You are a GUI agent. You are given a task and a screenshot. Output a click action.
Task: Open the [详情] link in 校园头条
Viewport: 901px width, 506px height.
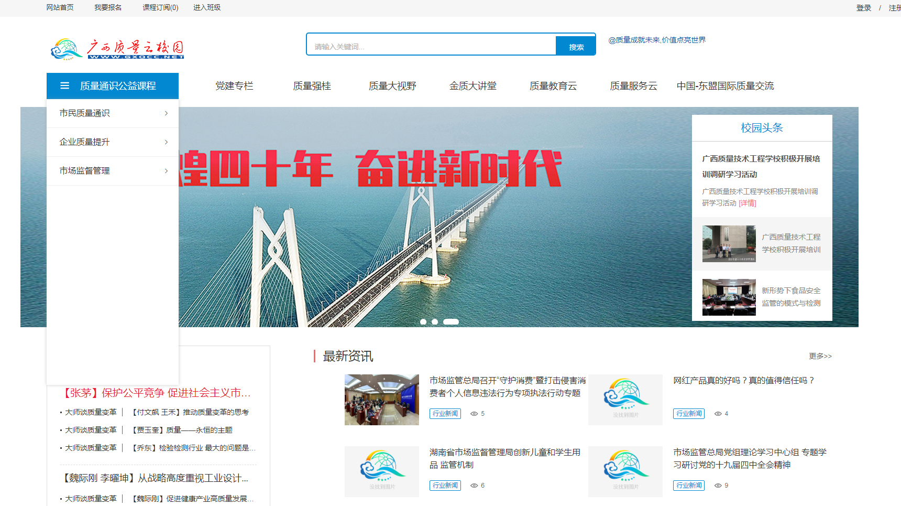pos(748,203)
